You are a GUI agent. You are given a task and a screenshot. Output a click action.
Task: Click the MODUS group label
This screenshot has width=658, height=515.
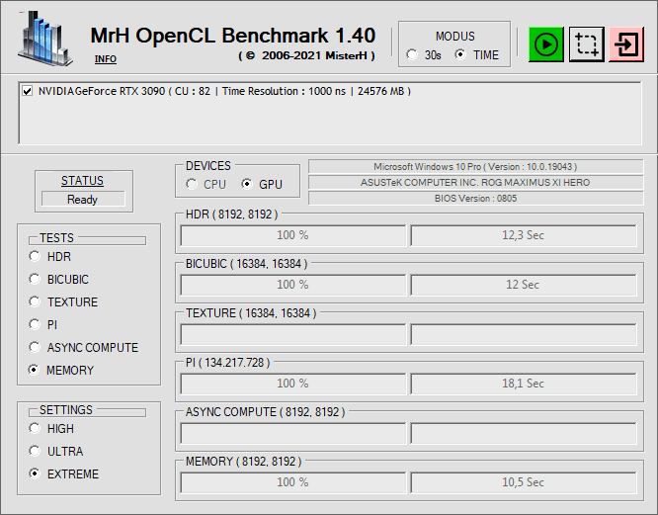pos(454,37)
